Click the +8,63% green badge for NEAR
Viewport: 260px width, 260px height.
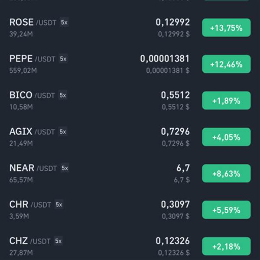point(226,174)
